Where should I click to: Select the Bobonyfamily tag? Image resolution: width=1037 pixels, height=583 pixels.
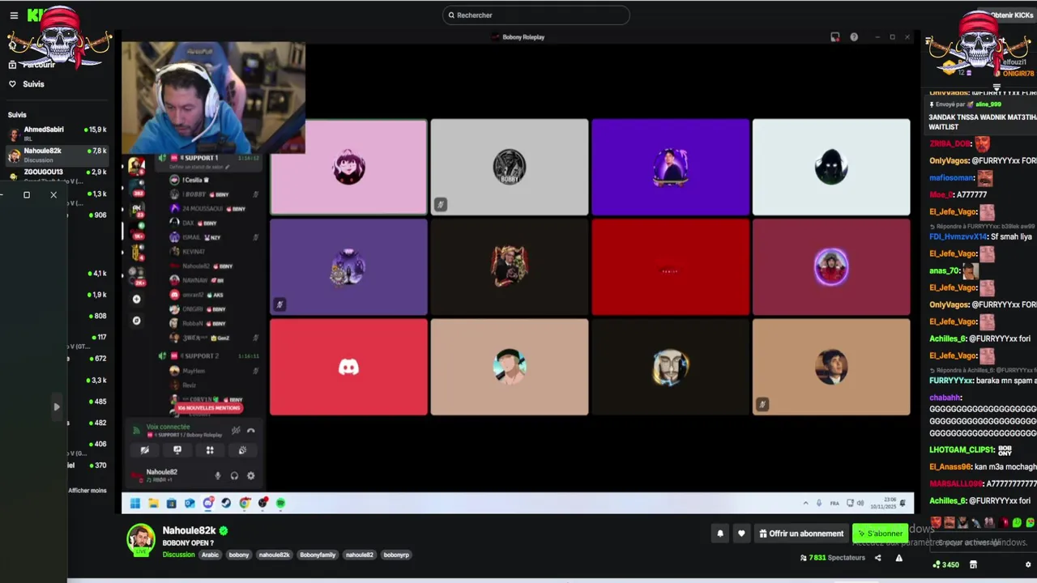(318, 555)
